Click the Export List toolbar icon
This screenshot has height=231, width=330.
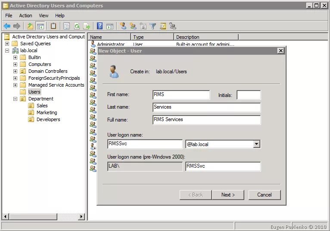(87, 26)
